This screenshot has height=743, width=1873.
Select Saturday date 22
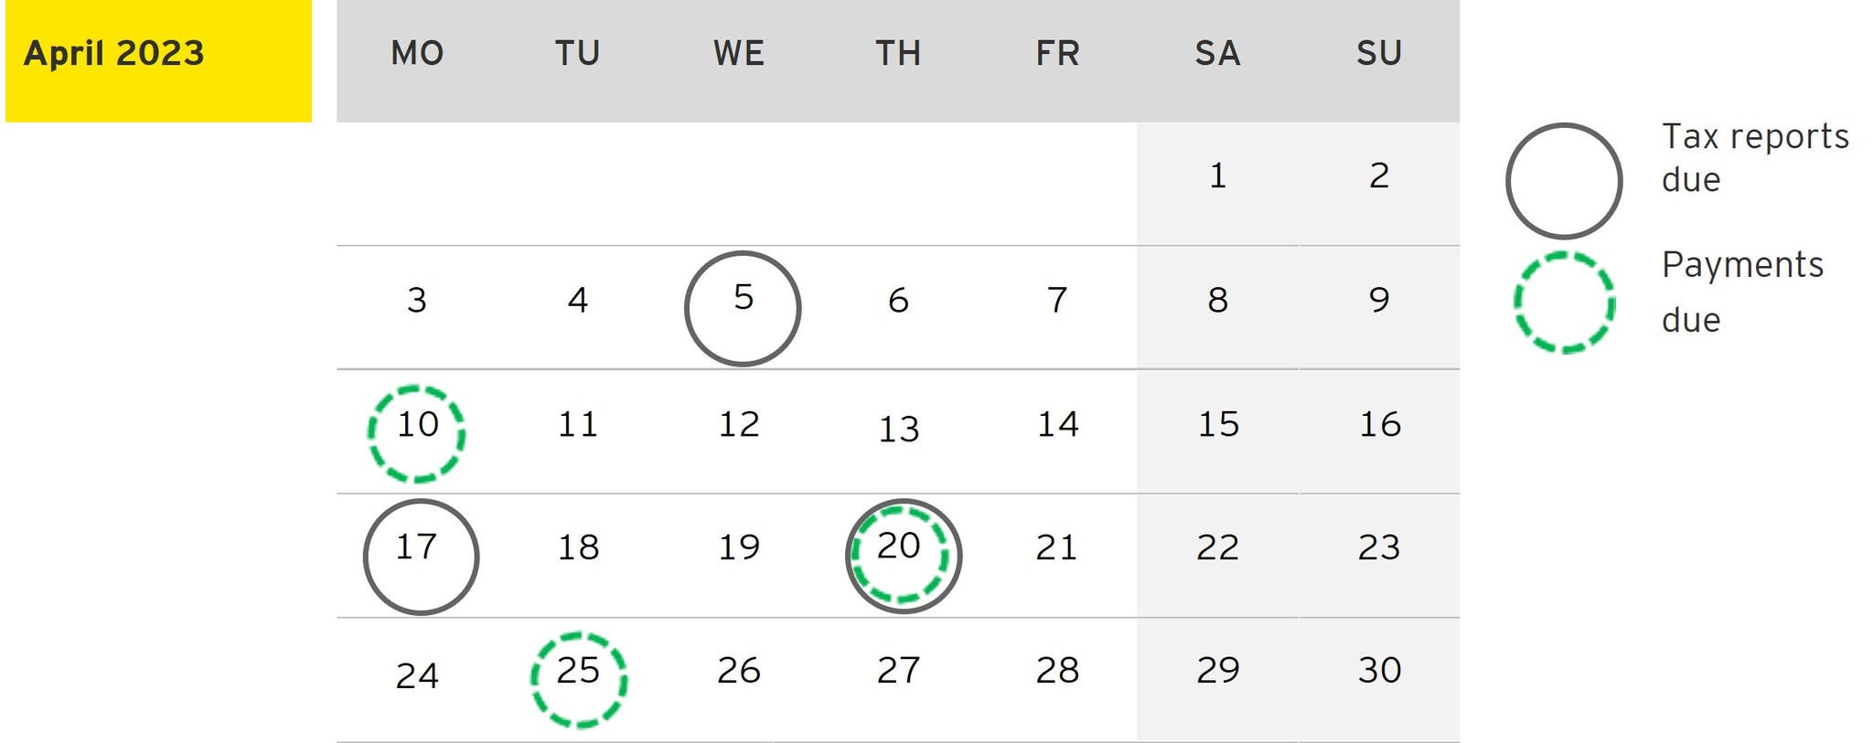click(1217, 547)
